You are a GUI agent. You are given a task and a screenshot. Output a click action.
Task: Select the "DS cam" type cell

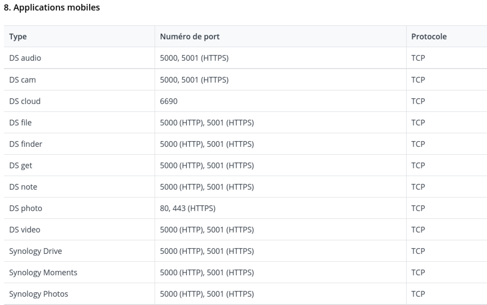(x=22, y=80)
